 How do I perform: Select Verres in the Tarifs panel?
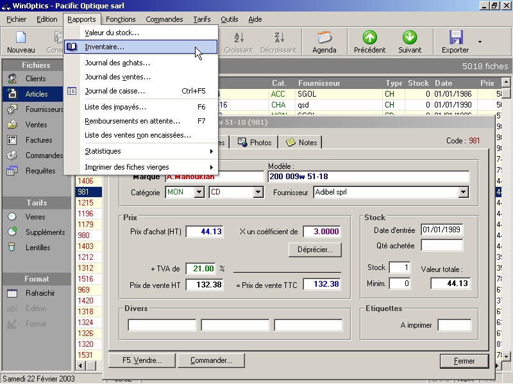pos(35,217)
